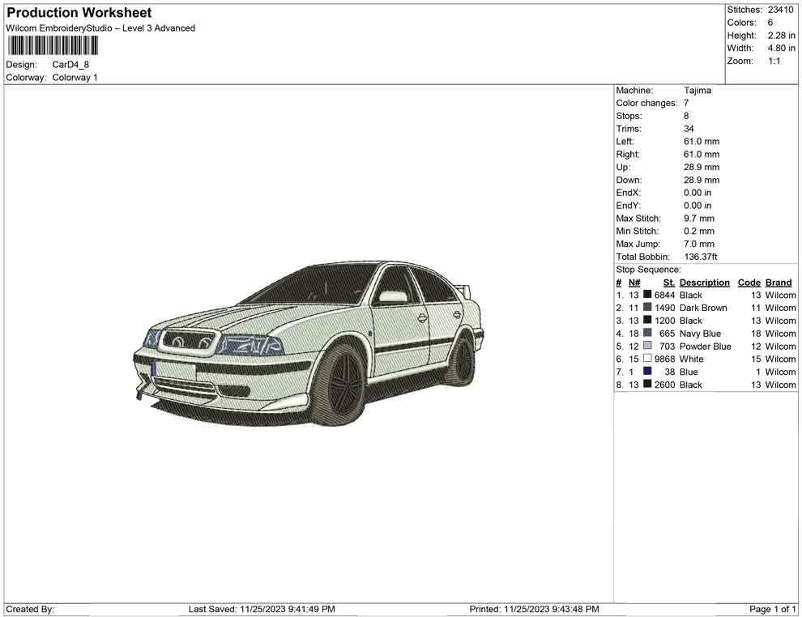Viewport: 802px width, 617px height.
Task: Click the Created By field
Action: click(x=31, y=609)
